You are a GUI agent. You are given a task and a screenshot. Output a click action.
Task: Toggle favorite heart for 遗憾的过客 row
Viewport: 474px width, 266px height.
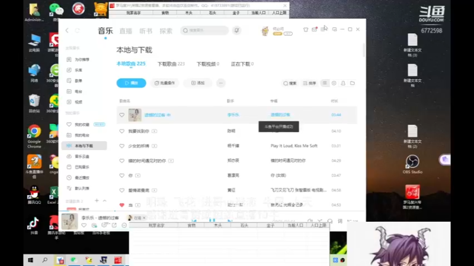(122, 115)
